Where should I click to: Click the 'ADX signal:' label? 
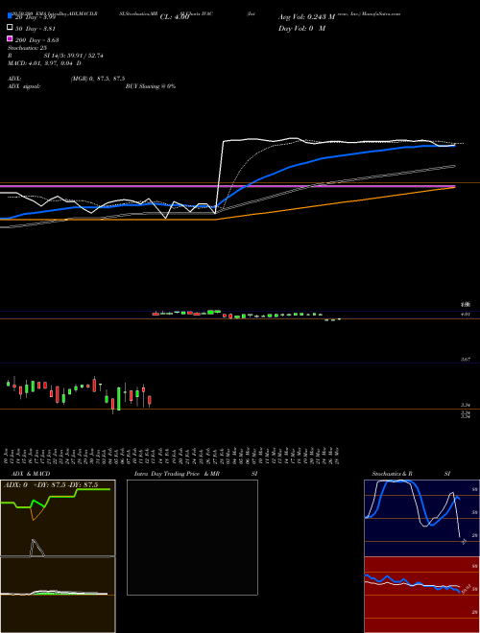24,86
